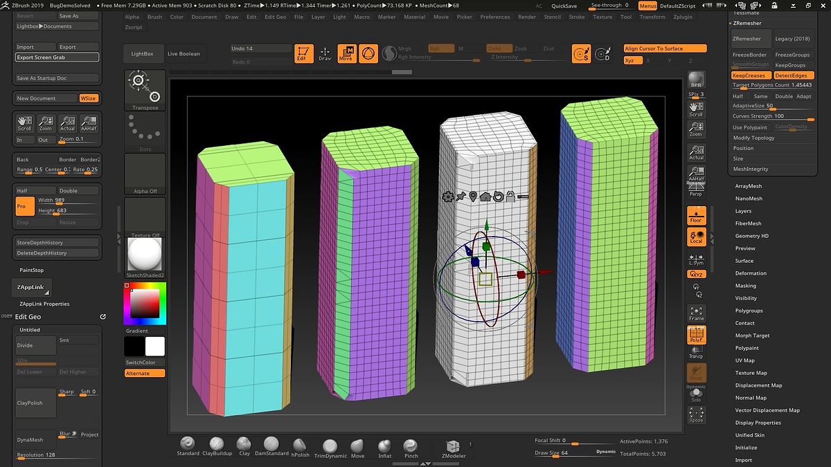Viewport: 831px width, 467px height.
Task: Activate the Edit mode icon
Action: [304, 53]
